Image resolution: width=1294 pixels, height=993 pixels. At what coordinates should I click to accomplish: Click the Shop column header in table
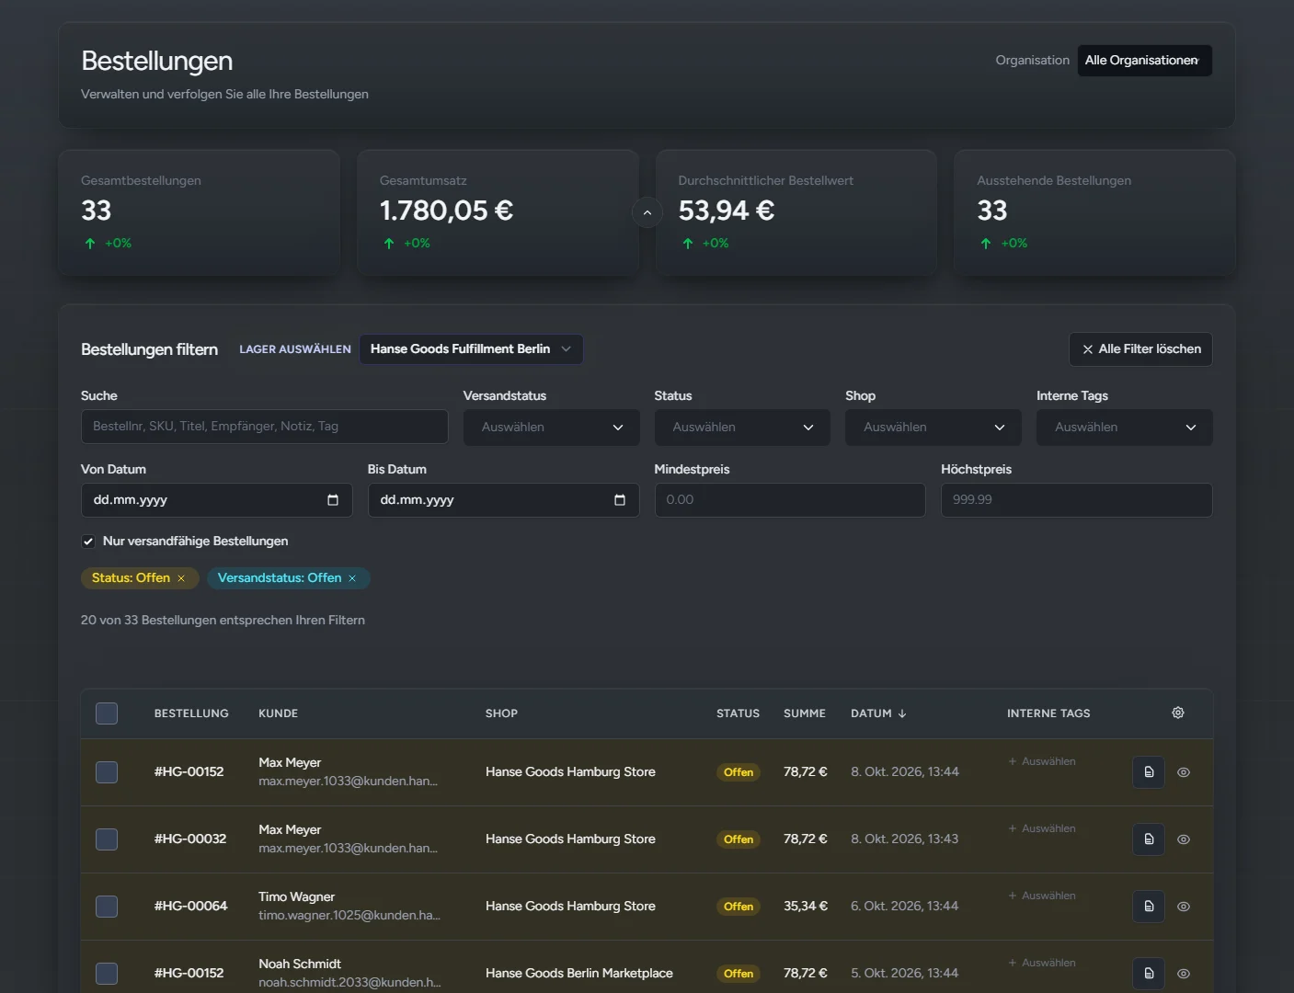[501, 713]
